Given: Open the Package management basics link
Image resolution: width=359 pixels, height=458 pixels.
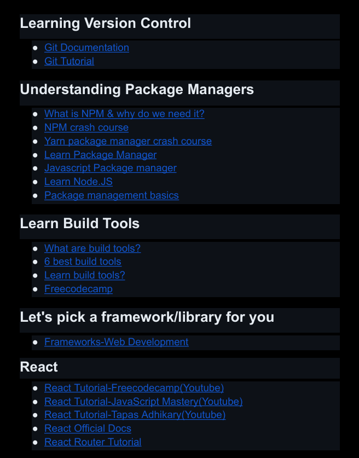Looking at the screenshot, I should tap(111, 195).
